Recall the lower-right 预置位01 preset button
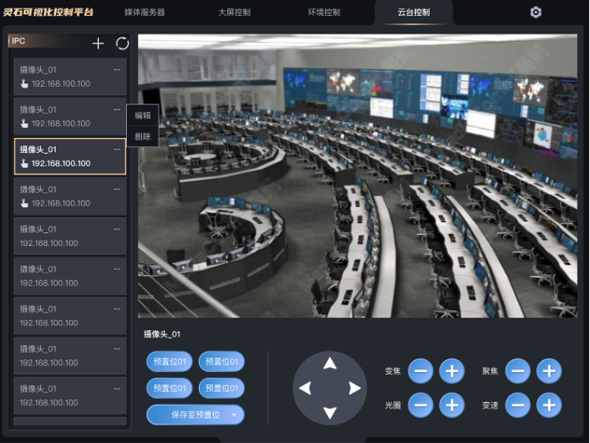This screenshot has width=590, height=443. pos(221,388)
